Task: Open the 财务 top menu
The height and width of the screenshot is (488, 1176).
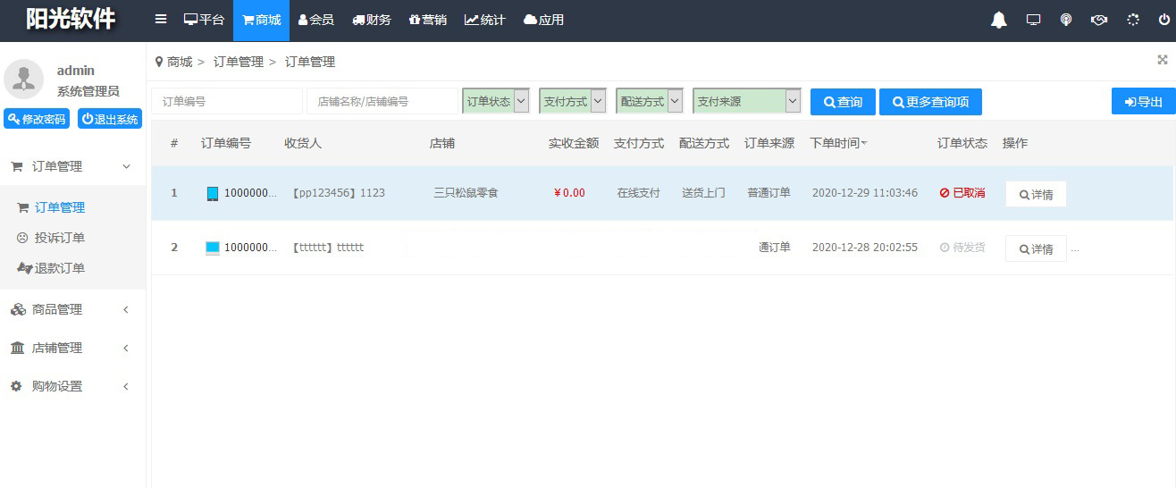Action: [372, 20]
